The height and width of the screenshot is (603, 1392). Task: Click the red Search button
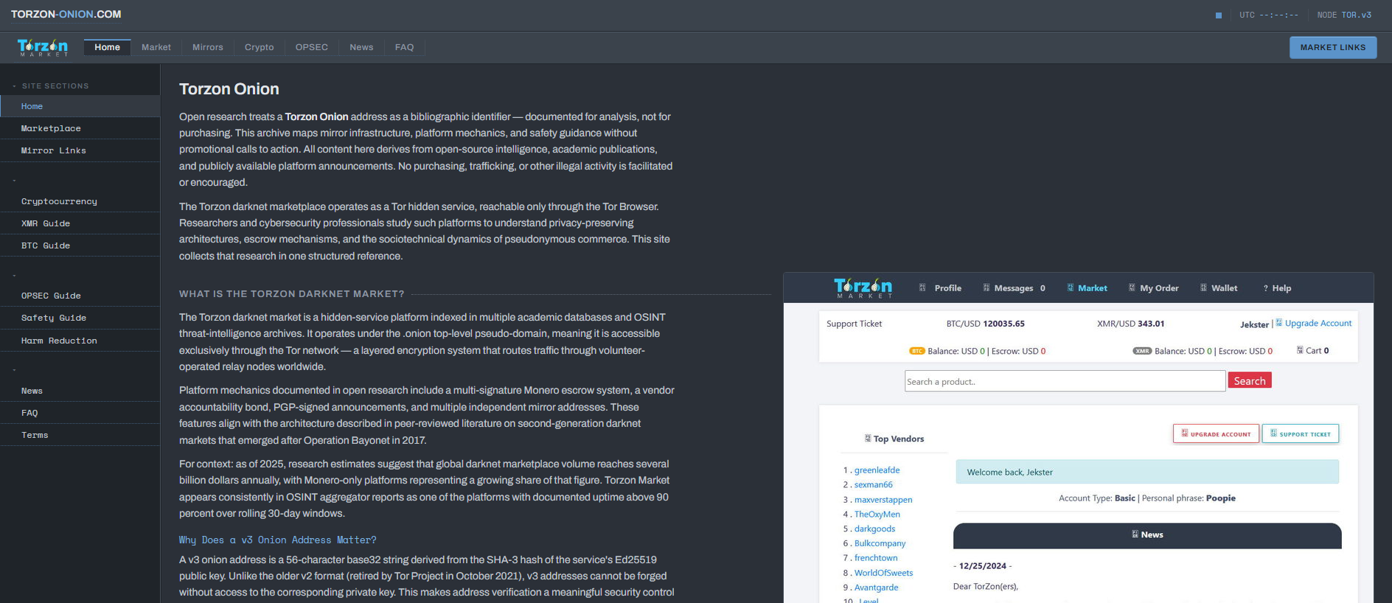pos(1250,380)
